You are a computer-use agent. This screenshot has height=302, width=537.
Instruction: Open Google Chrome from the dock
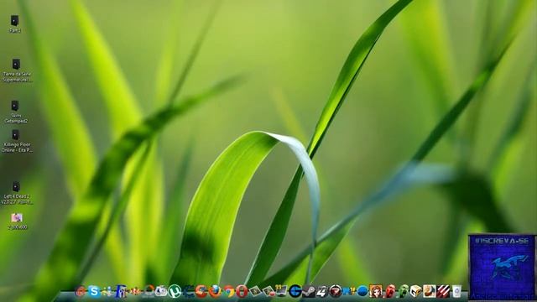(x=228, y=292)
